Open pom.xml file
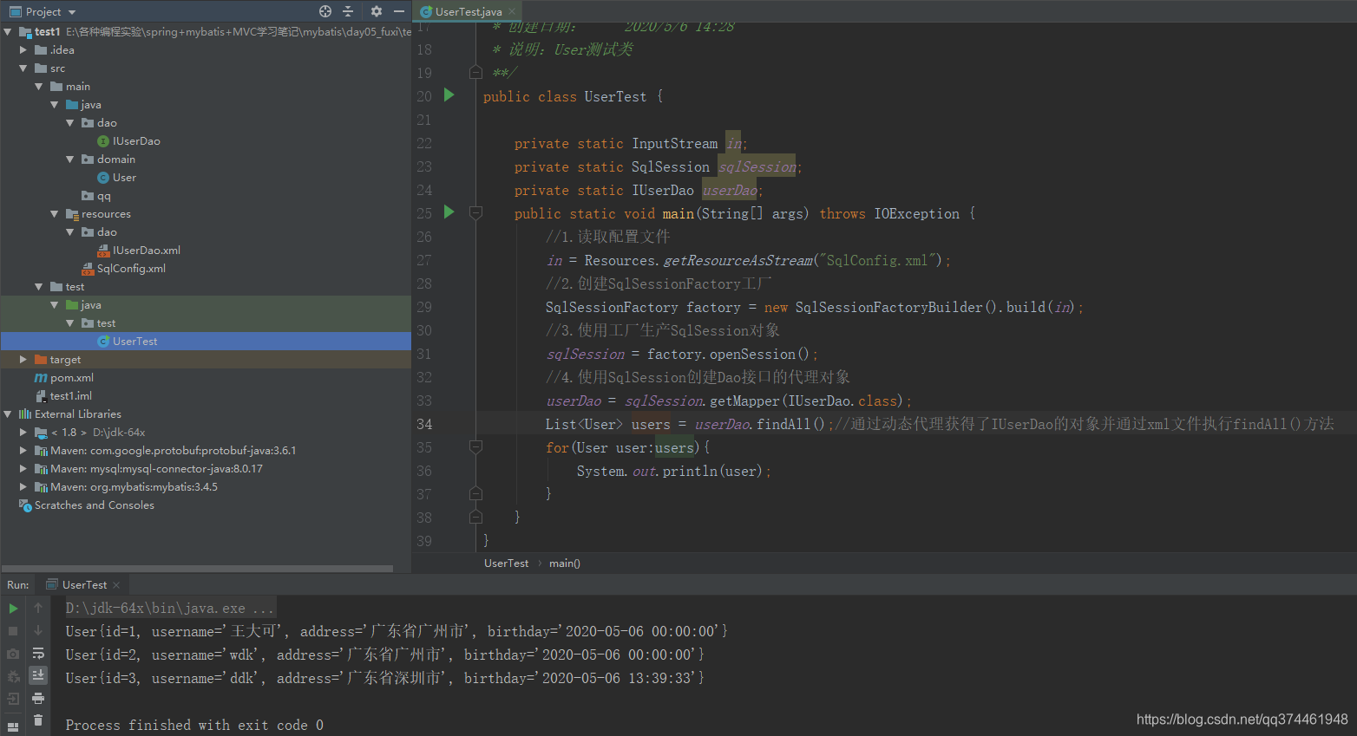1357x736 pixels. coord(72,378)
